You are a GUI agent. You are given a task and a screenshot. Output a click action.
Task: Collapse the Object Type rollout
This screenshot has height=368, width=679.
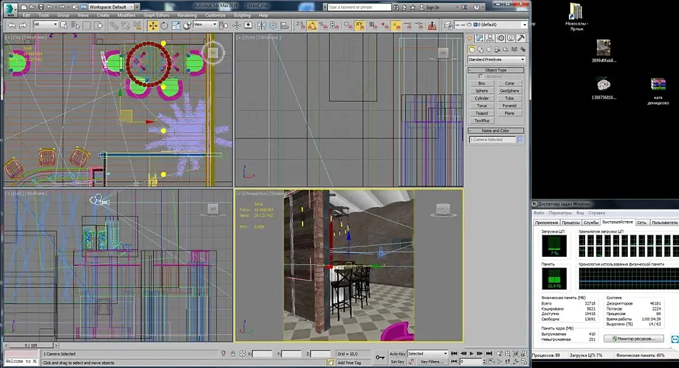point(495,70)
